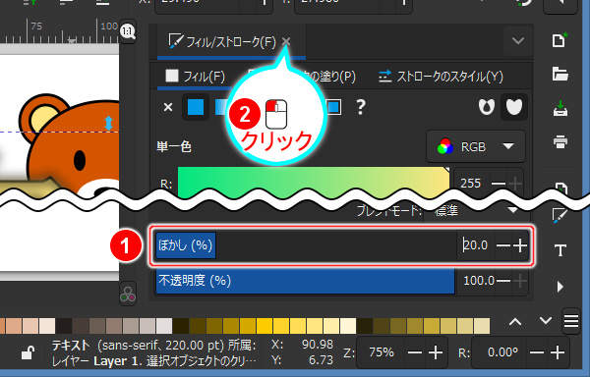Toggle the layer lock icon in status bar
Viewport: 590px width, 377px height.
click(28, 352)
